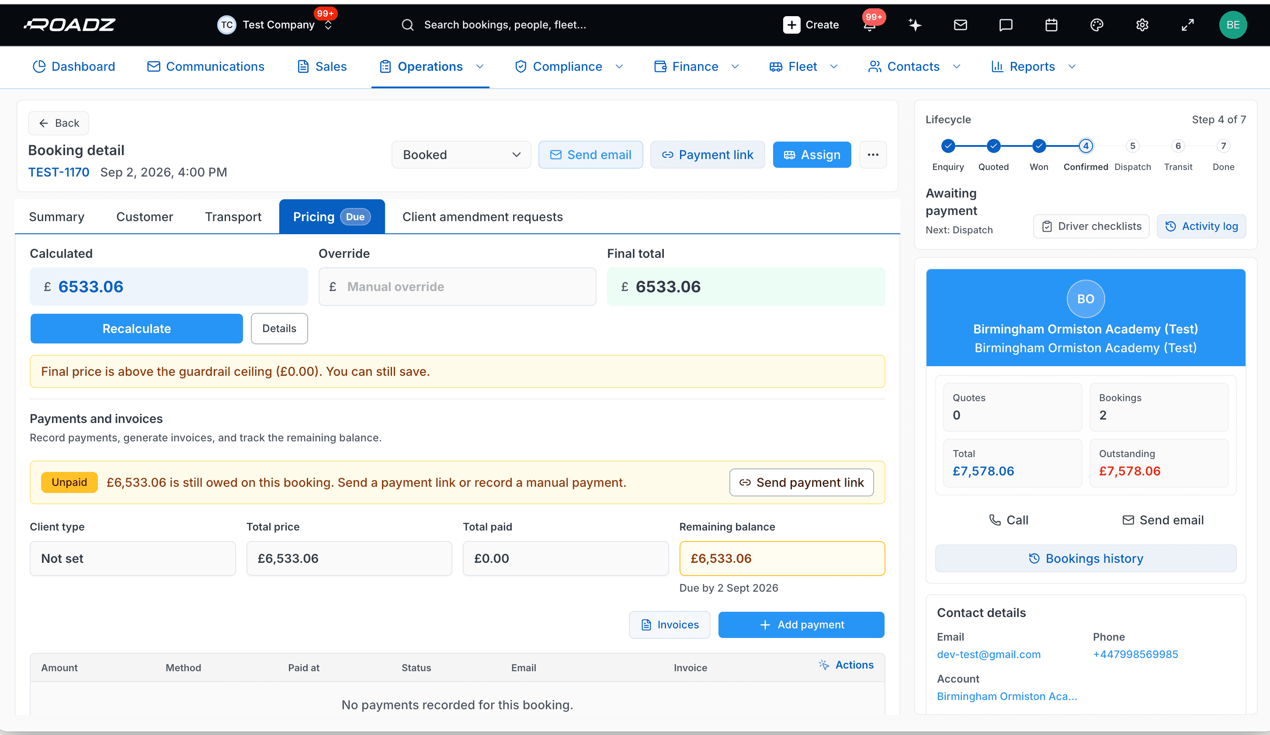Open Driver checklists
Screen dimensions: 1270x735
1091,226
